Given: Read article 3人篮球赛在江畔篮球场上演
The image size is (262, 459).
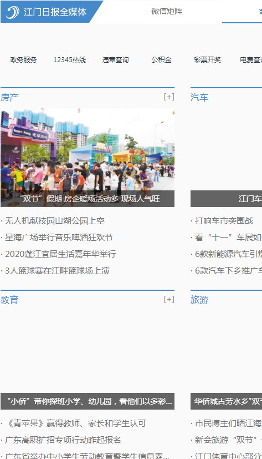Looking at the screenshot, I should coord(57,271).
